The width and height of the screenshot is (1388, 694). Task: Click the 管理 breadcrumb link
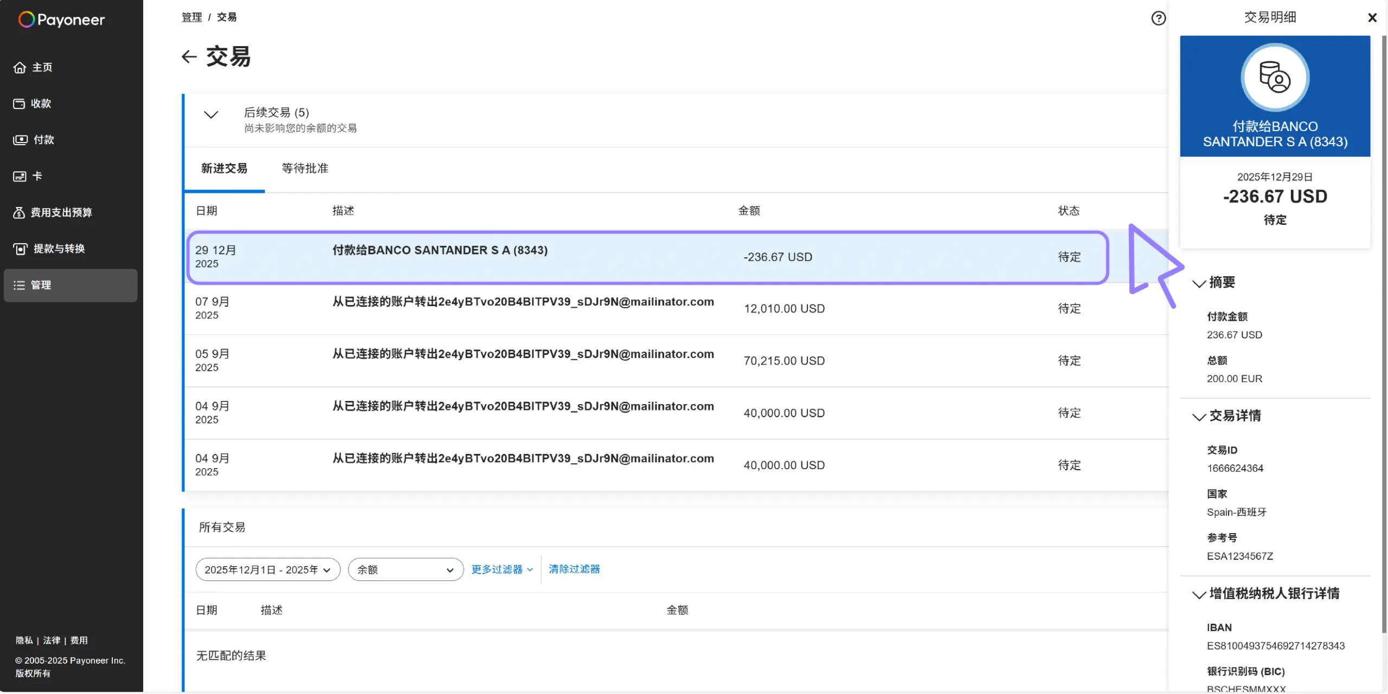pyautogui.click(x=191, y=17)
